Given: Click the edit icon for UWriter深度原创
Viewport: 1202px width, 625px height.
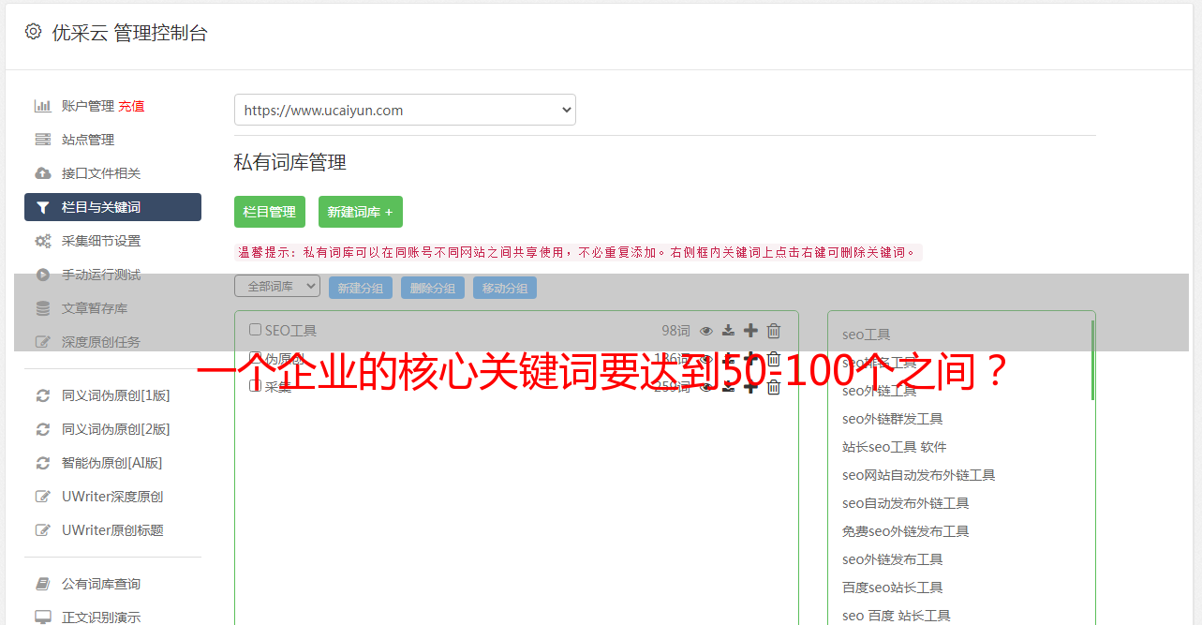Looking at the screenshot, I should [42, 497].
